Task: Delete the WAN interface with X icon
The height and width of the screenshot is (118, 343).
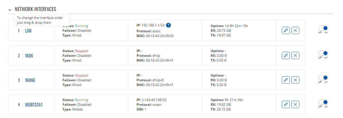Action: (295, 56)
